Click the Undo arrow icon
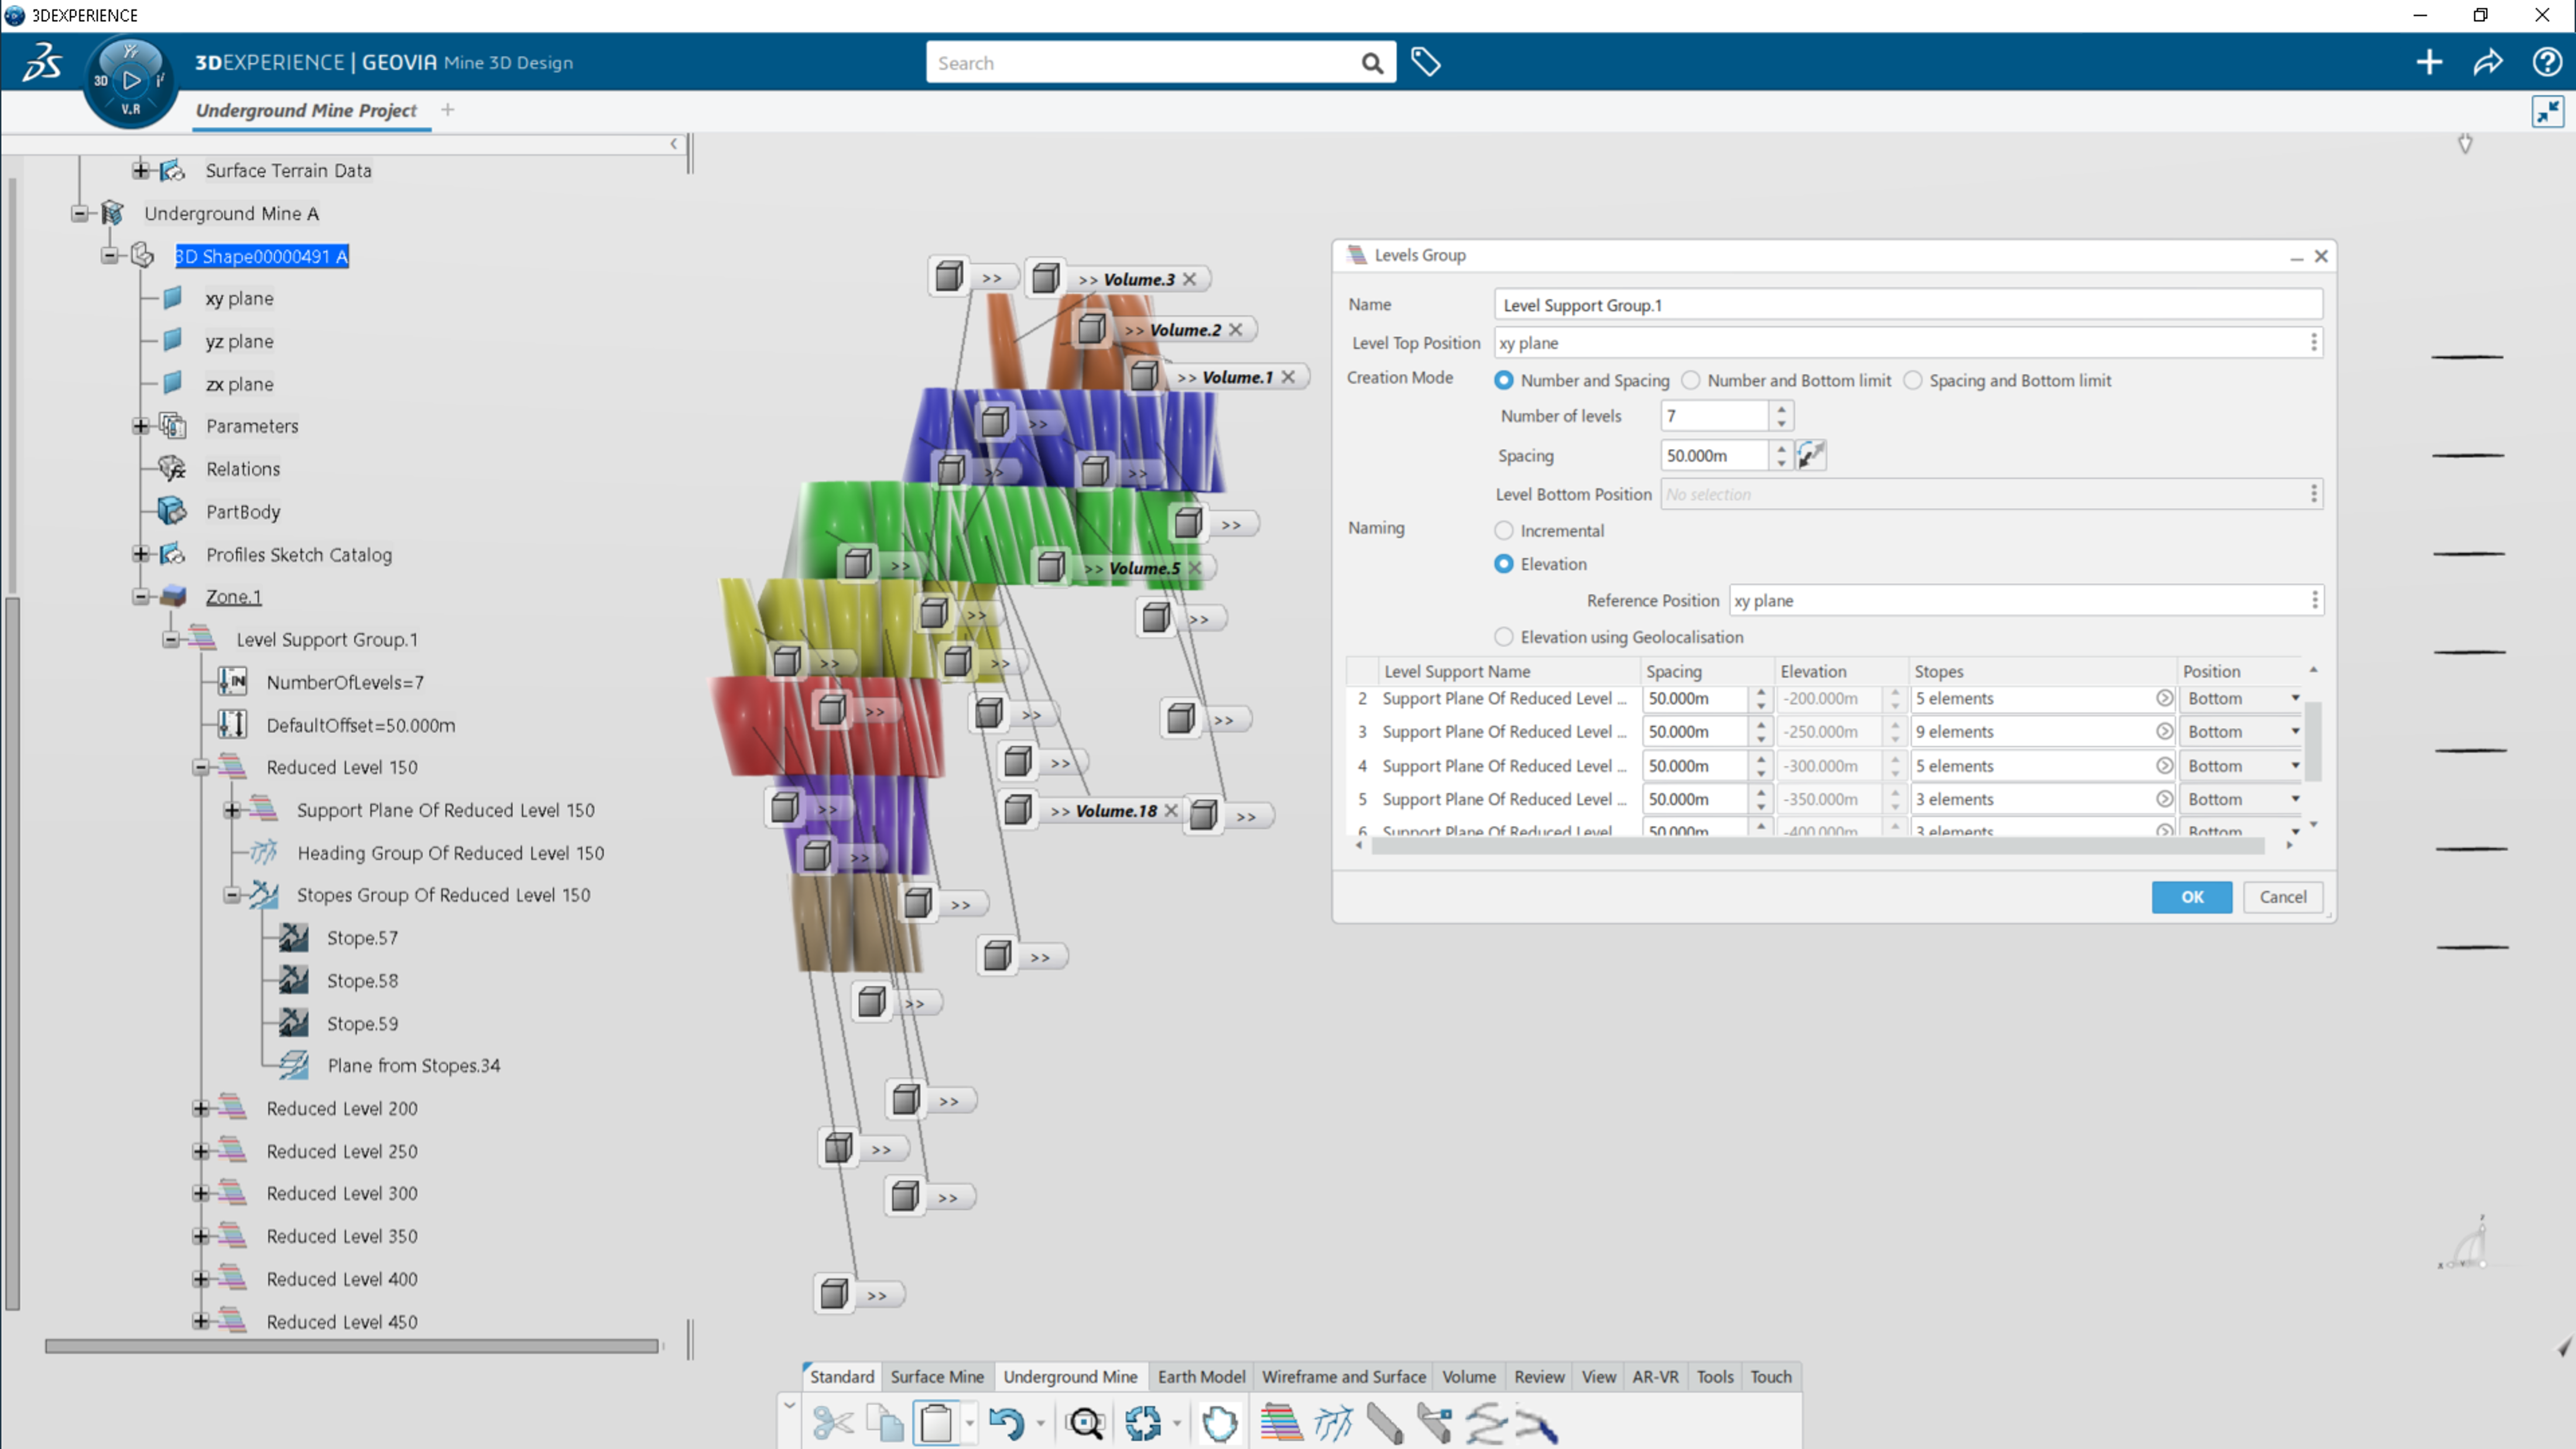 coord(1006,1423)
